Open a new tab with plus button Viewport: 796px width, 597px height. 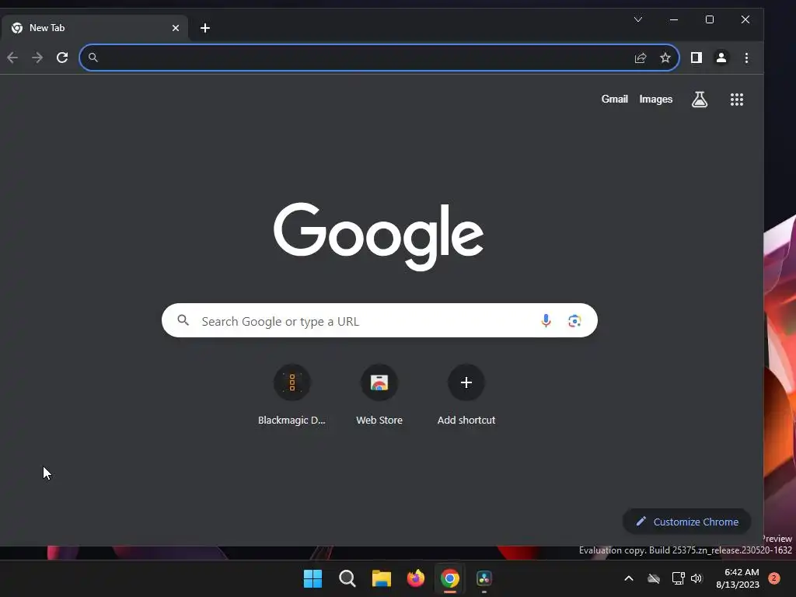[205, 28]
